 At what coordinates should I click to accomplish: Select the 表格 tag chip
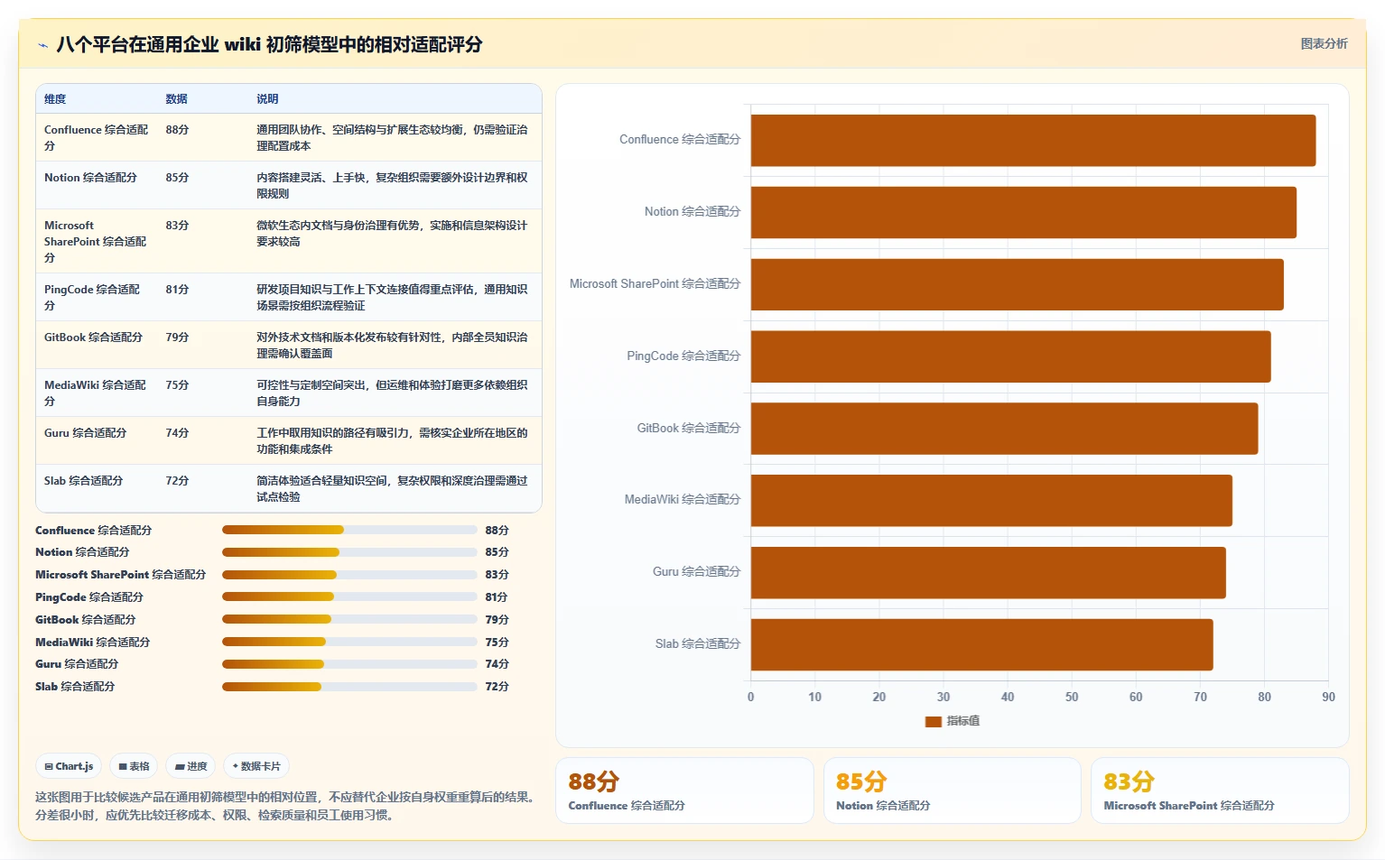pyautogui.click(x=134, y=766)
